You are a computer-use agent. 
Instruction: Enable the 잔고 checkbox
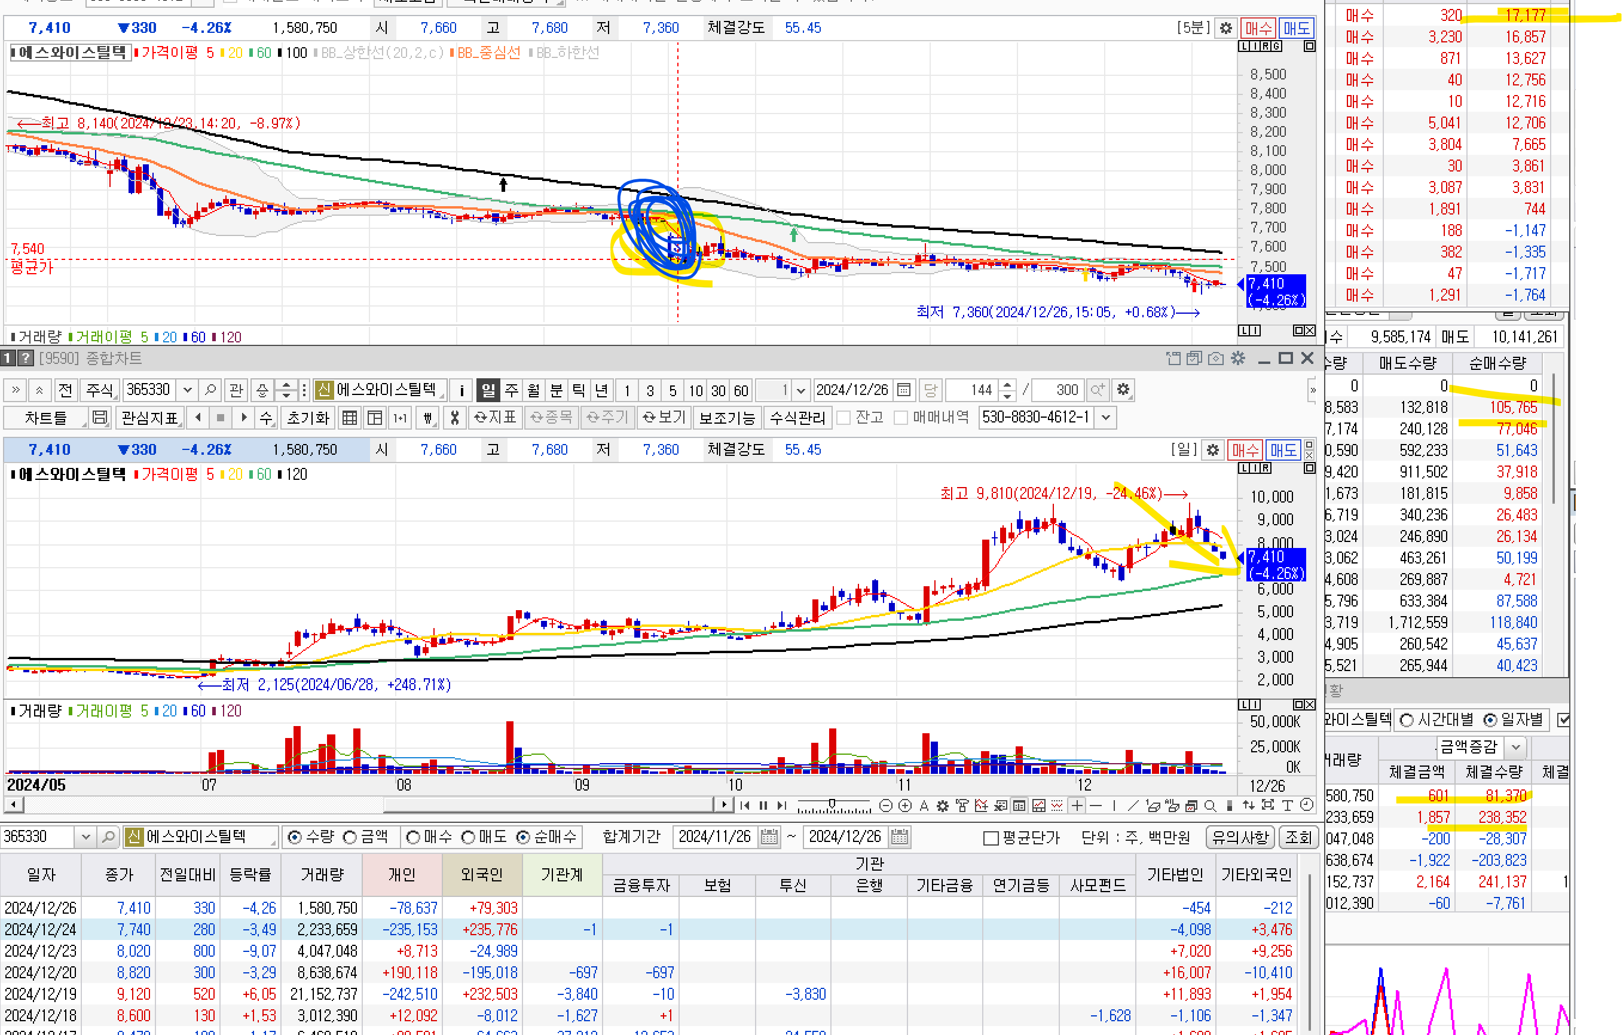click(x=843, y=418)
